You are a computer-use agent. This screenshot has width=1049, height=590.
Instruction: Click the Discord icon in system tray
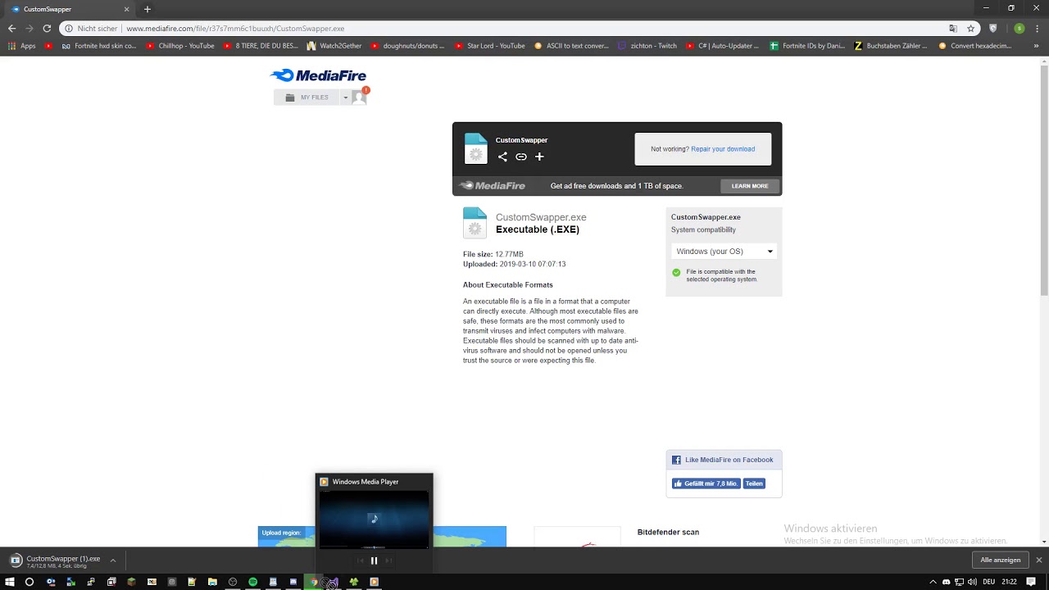(x=947, y=582)
